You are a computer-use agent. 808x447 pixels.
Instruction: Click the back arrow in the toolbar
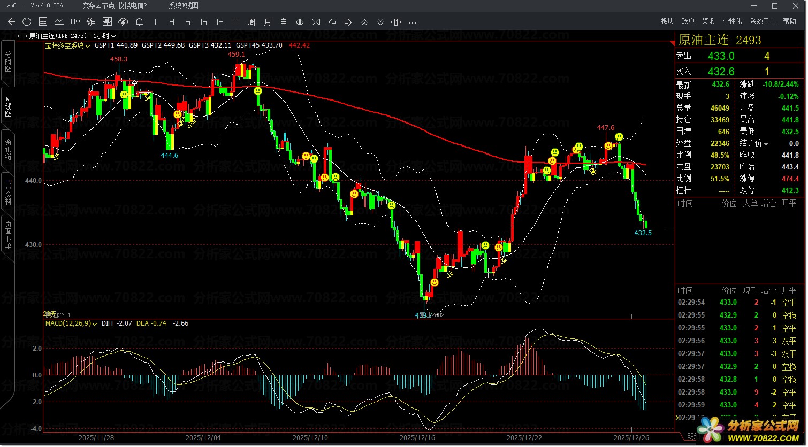click(11, 22)
